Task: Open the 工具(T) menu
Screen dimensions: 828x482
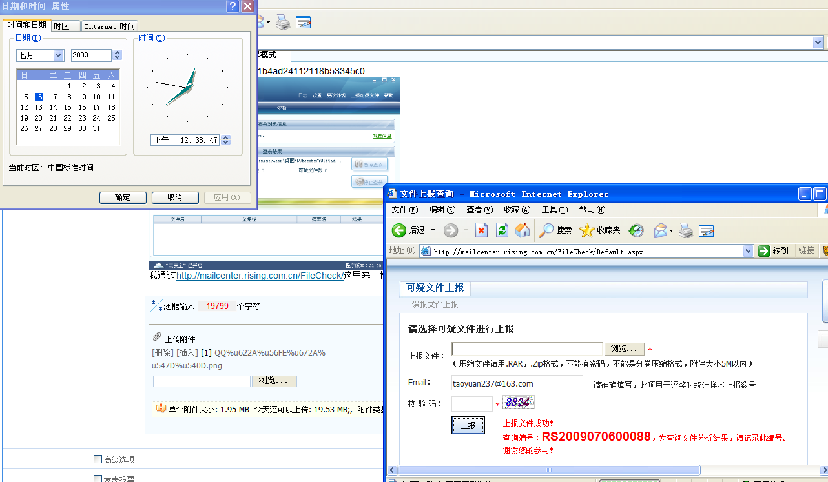Action: click(x=554, y=210)
